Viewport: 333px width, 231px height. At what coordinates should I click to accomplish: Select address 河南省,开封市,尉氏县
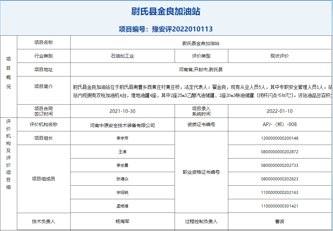(201, 69)
